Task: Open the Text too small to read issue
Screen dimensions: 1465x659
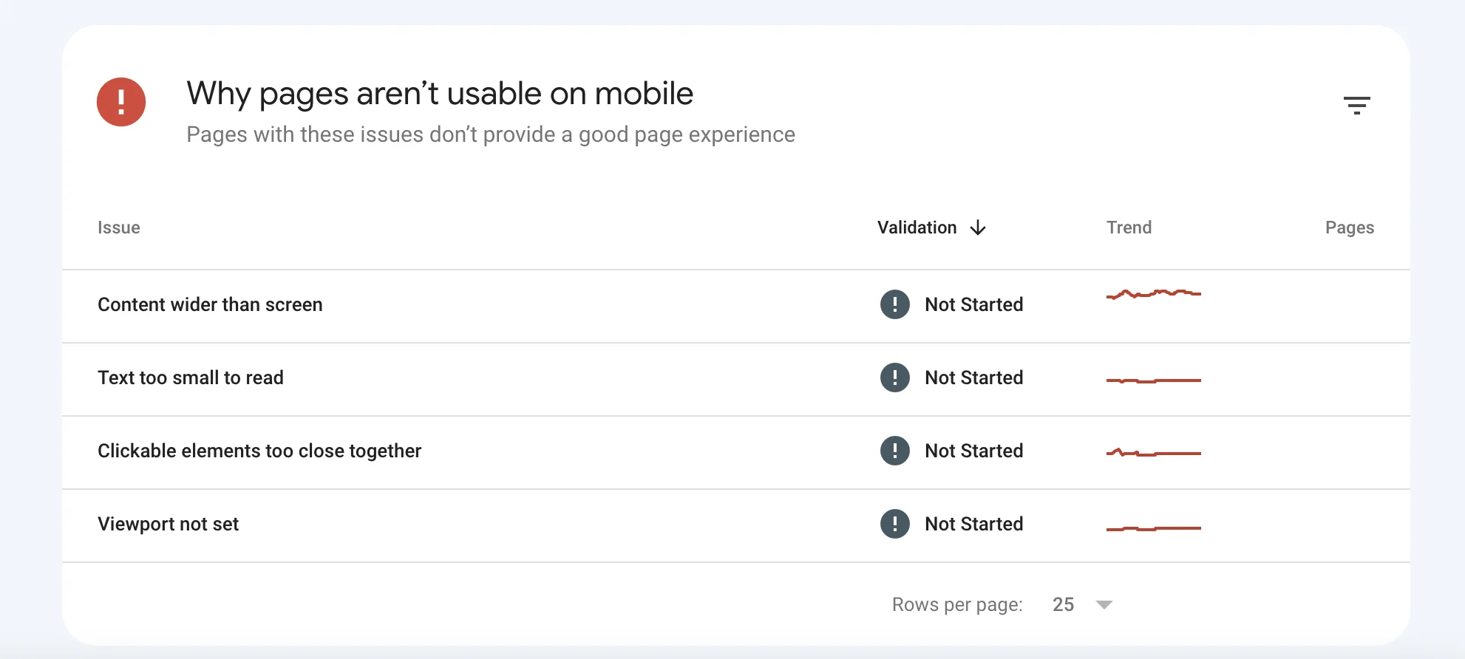Action: pos(191,378)
